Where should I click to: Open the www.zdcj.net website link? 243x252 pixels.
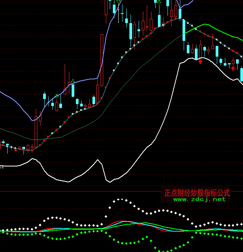point(199,199)
